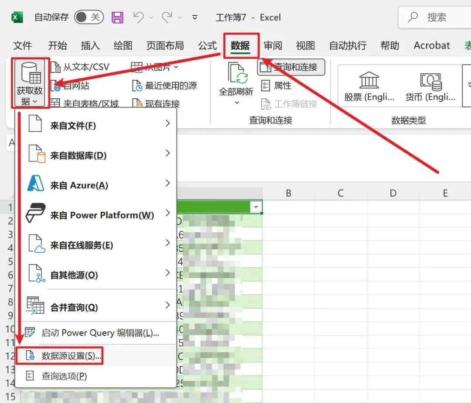Click the icon beside 自其他源

pos(37,273)
